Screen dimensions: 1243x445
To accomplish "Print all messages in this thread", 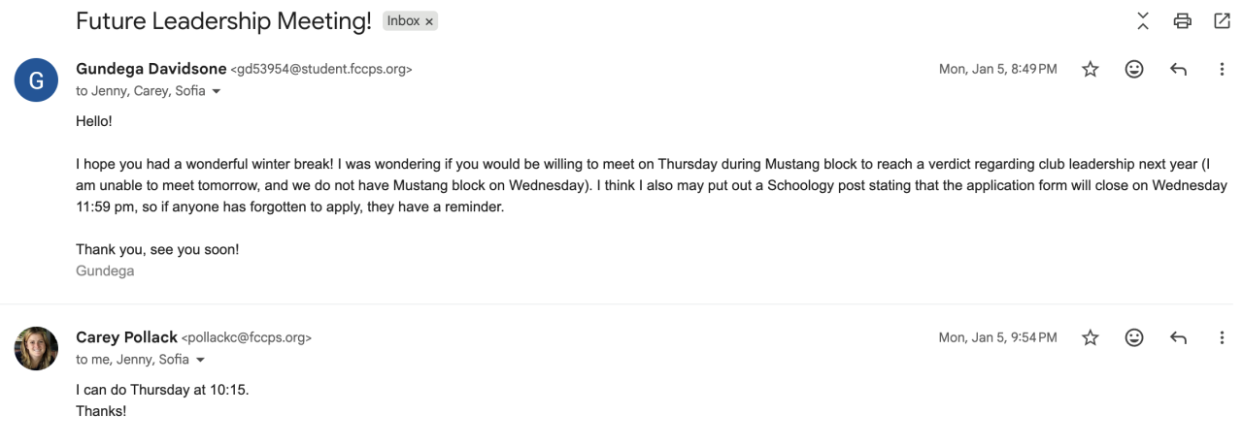I will [x=1182, y=20].
